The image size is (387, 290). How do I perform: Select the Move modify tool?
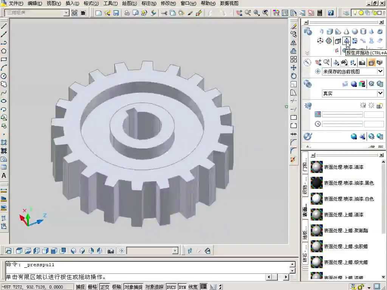[293, 68]
